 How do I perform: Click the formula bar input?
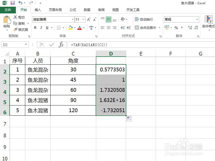click(141, 45)
